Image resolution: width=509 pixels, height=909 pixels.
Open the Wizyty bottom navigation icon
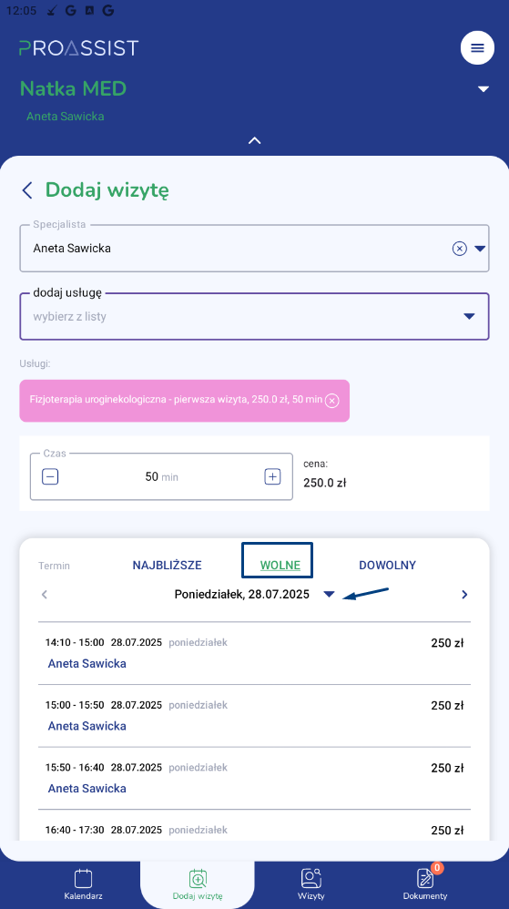tap(311, 878)
